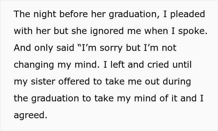Click the word "ignored" in the second line
This screenshot has height=131, width=218.
[107, 31]
